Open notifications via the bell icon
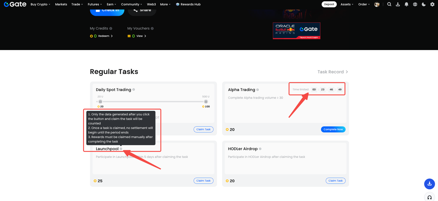 (406, 4)
